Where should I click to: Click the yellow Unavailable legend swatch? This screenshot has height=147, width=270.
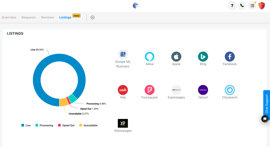coord(81,125)
